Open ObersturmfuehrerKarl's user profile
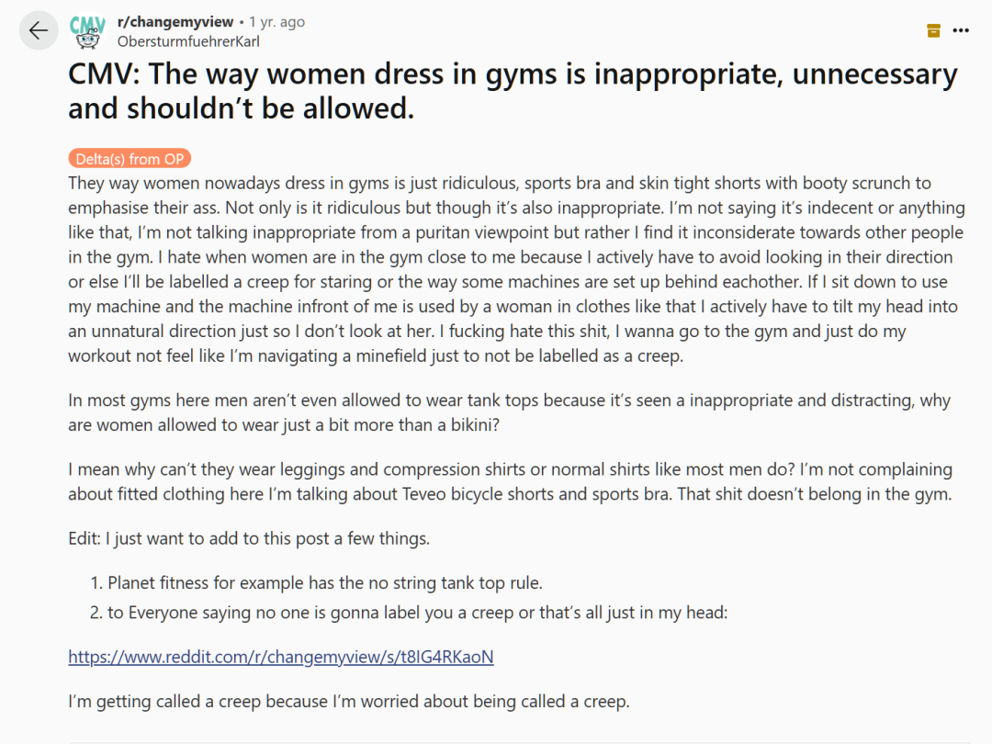The image size is (992, 744). coord(188,41)
